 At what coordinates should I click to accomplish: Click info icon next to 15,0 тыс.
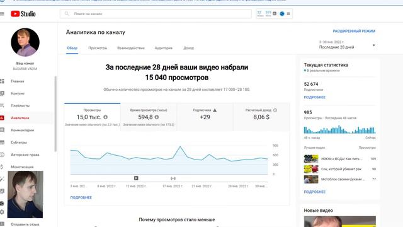pyautogui.click(x=105, y=117)
